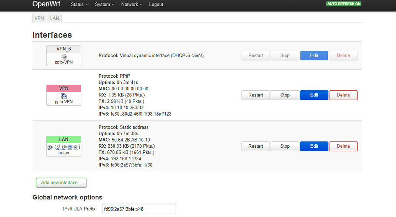Click the VPN_6 tunnel device icon
This screenshot has height=217, width=396.
point(64,56)
